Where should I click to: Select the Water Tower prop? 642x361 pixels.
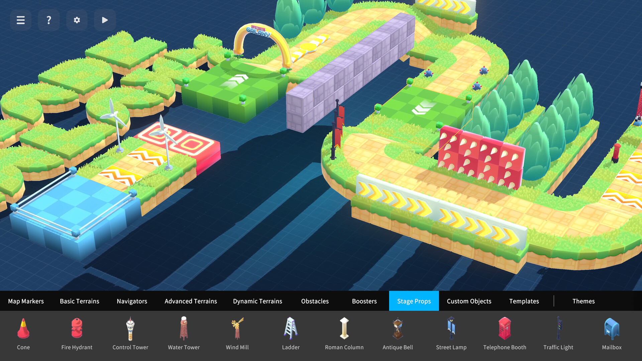point(184,333)
